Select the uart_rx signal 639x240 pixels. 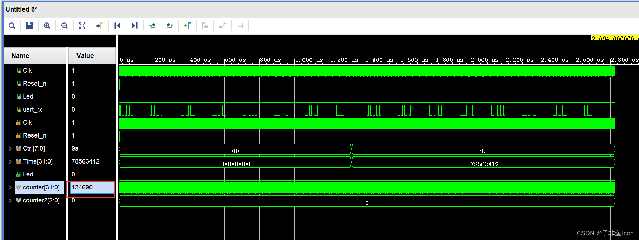32,109
